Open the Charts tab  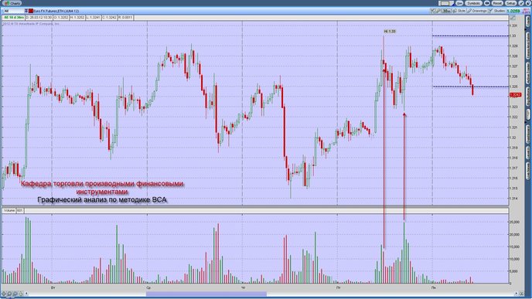(x=12, y=3)
